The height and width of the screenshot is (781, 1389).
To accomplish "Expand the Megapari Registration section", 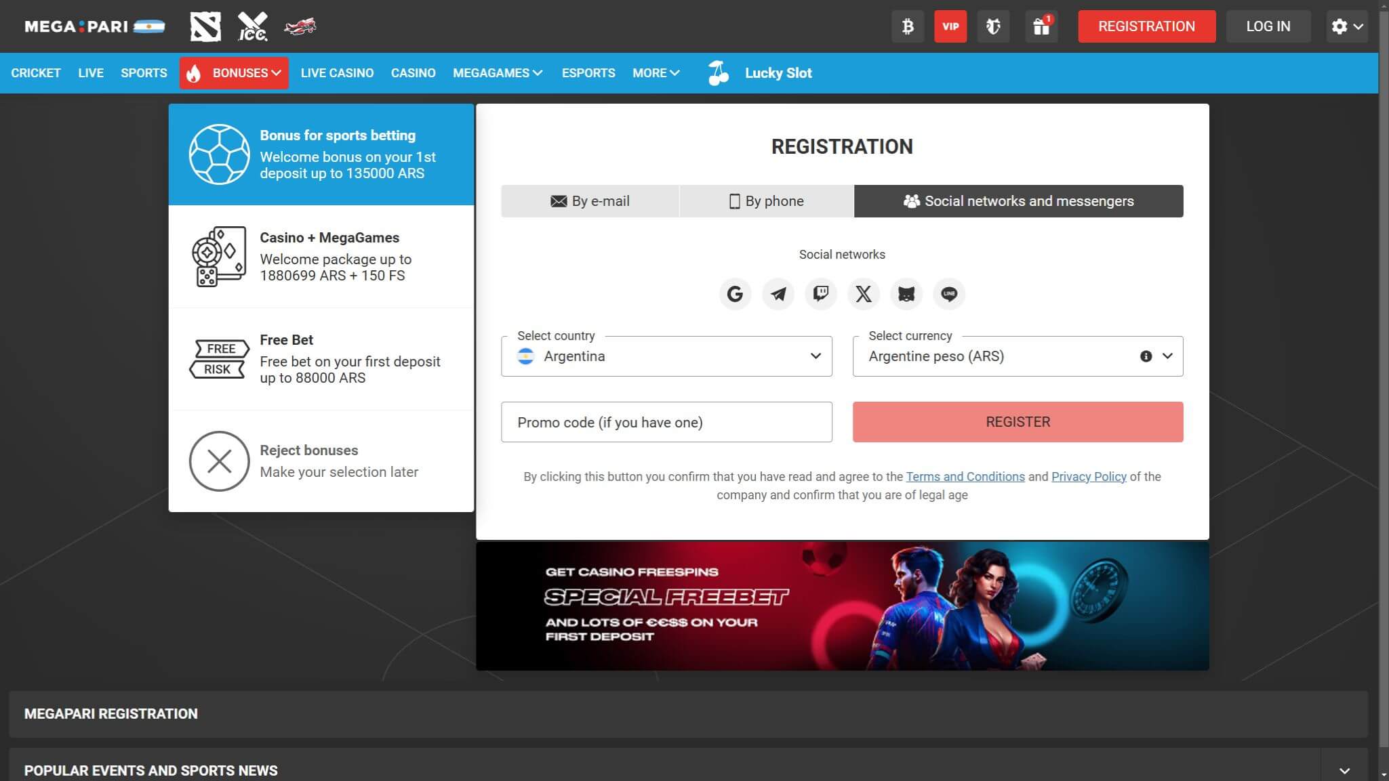I will [x=688, y=714].
